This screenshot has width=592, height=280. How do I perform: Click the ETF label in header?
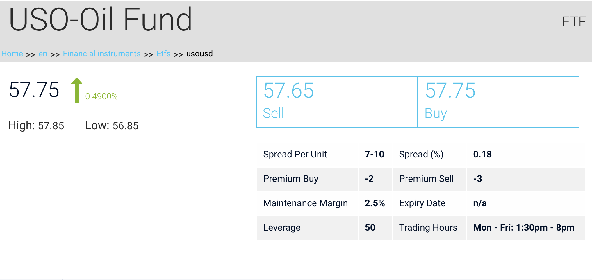[574, 22]
